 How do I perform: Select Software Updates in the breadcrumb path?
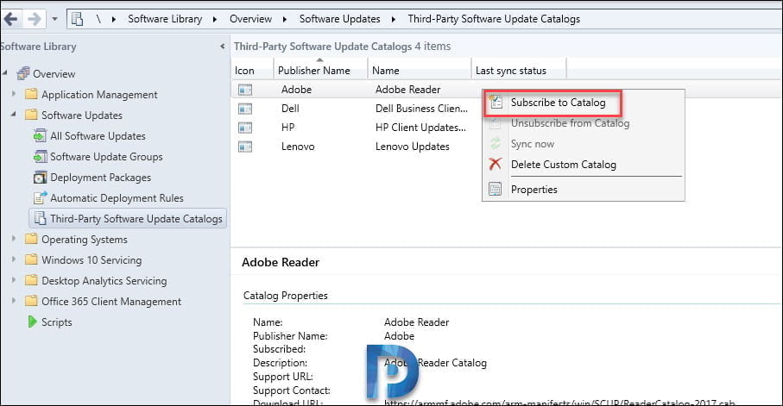tap(339, 19)
